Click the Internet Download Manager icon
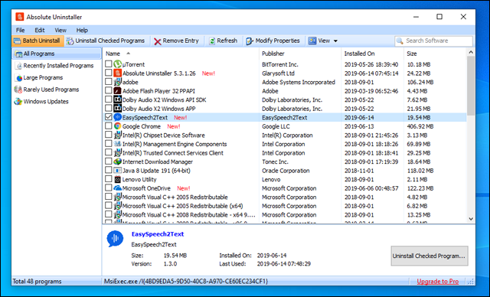Image resolution: width=490 pixels, height=297 pixels. (117, 162)
